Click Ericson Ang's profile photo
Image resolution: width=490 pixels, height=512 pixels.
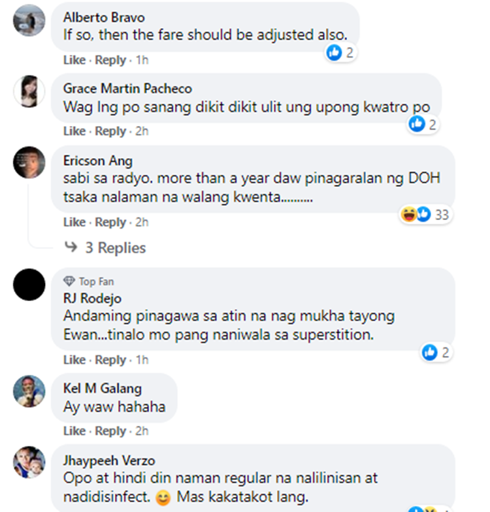click(29, 163)
